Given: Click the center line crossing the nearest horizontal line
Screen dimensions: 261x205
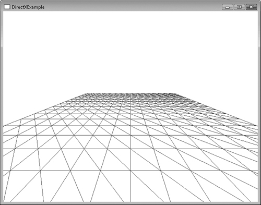Looking at the screenshot, I should coord(130,171).
